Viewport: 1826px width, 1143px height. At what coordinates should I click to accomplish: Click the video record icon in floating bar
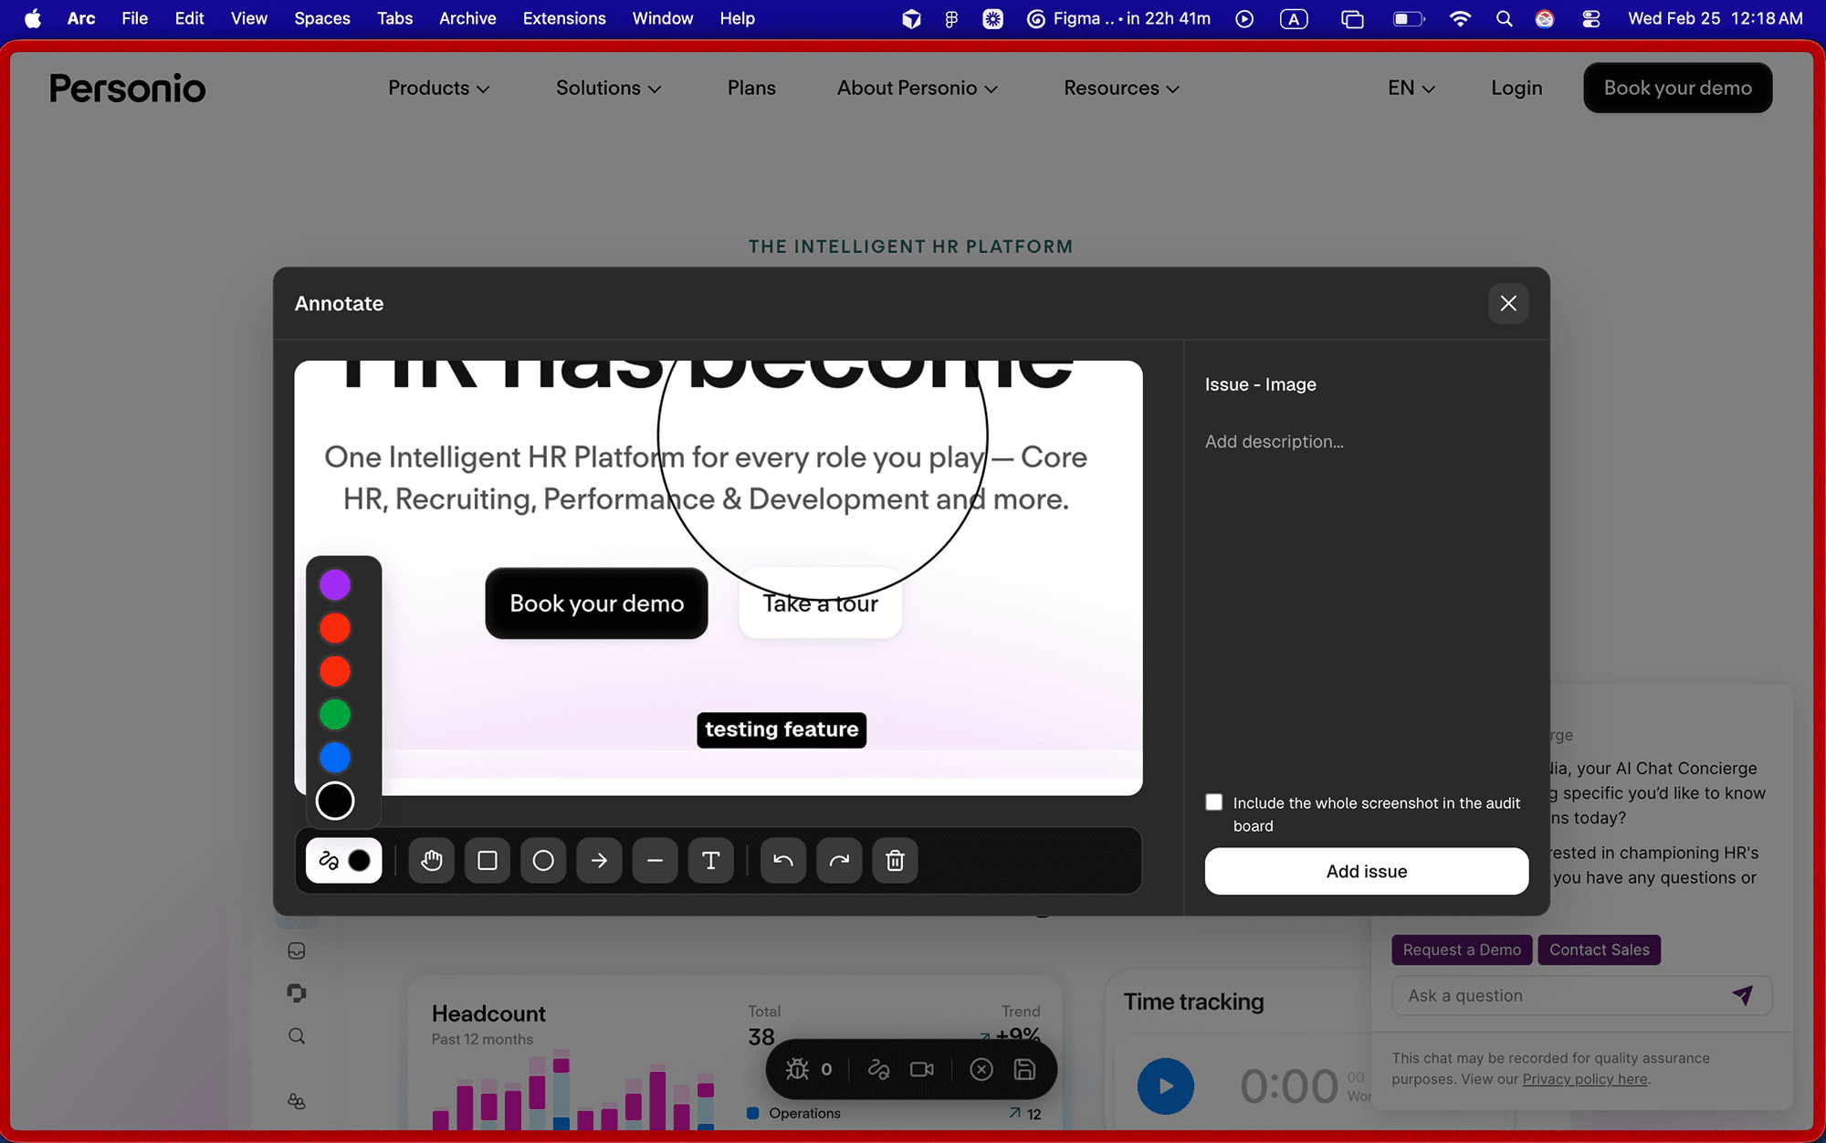point(922,1069)
